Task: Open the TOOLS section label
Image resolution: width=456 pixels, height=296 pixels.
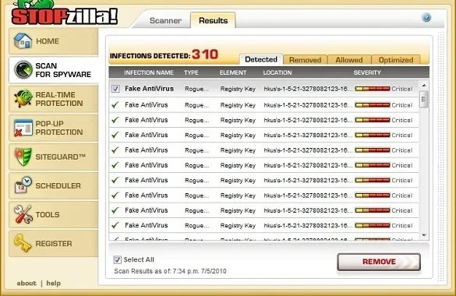Action: [x=48, y=215]
